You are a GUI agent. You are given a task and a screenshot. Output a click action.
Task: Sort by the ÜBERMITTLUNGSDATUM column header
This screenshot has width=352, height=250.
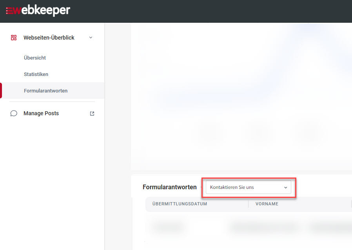coord(180,204)
